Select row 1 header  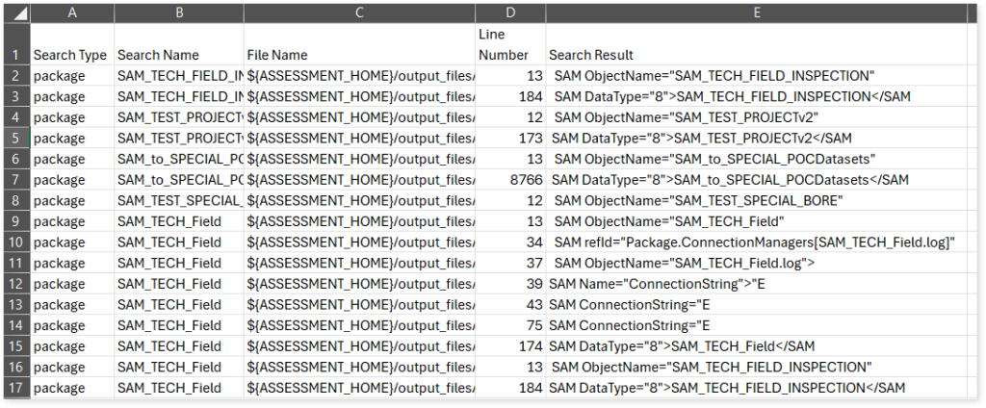16,45
